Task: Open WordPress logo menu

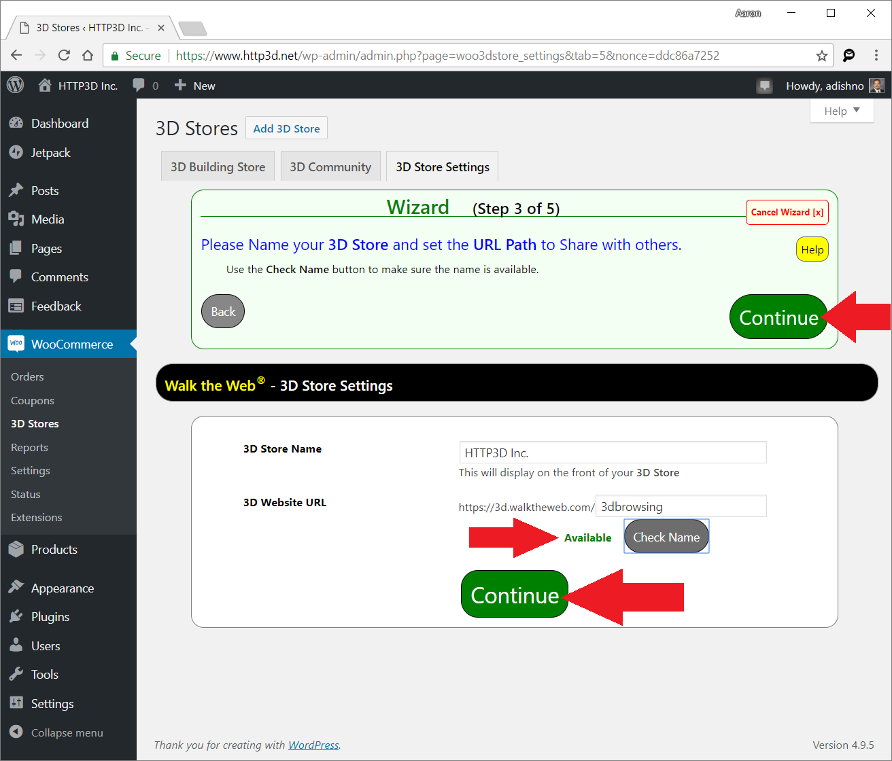Action: click(x=15, y=86)
